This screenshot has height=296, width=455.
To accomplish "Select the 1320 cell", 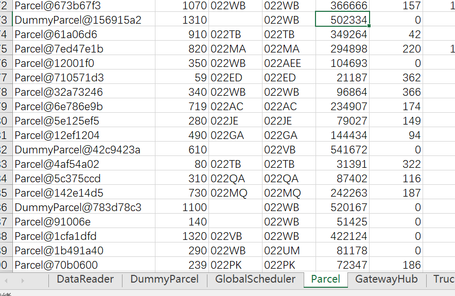I will point(182,235).
